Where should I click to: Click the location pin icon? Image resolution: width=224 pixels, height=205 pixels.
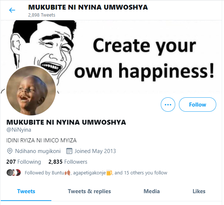[x=10, y=151]
